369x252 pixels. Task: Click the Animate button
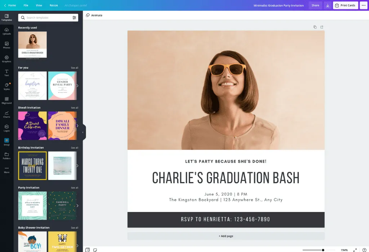94,15
